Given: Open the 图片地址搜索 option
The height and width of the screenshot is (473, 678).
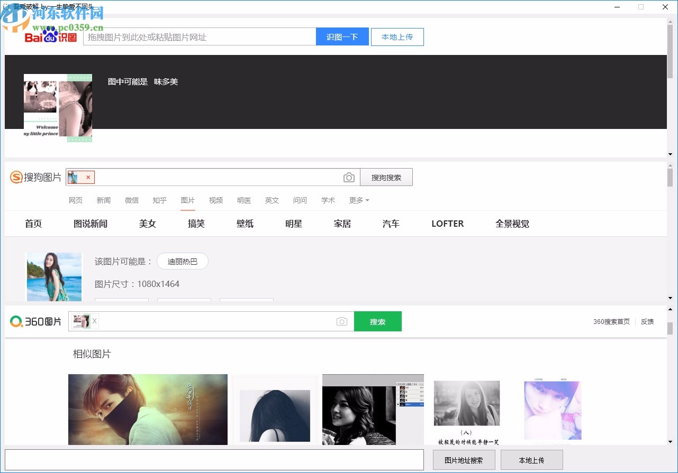Looking at the screenshot, I should pyautogui.click(x=464, y=460).
